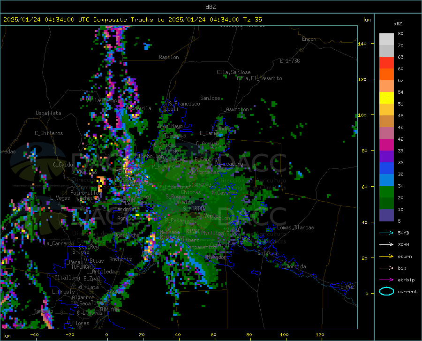Click the current legend label
Viewport: 422px width, 341px height.
point(407,291)
